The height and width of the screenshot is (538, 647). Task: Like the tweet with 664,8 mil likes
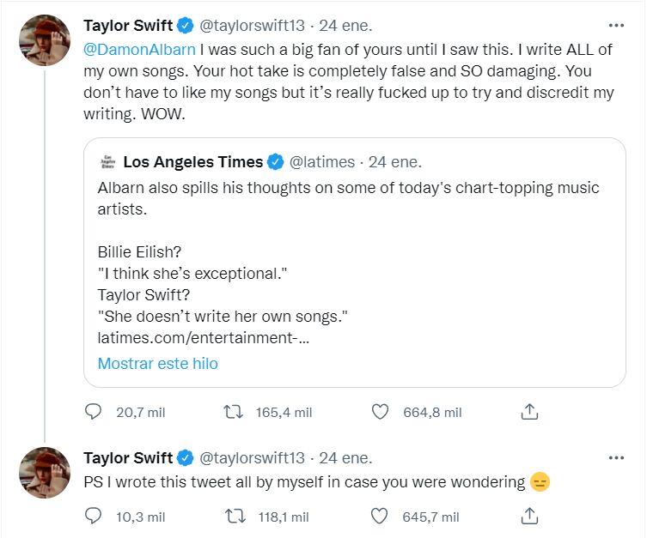tap(380, 413)
